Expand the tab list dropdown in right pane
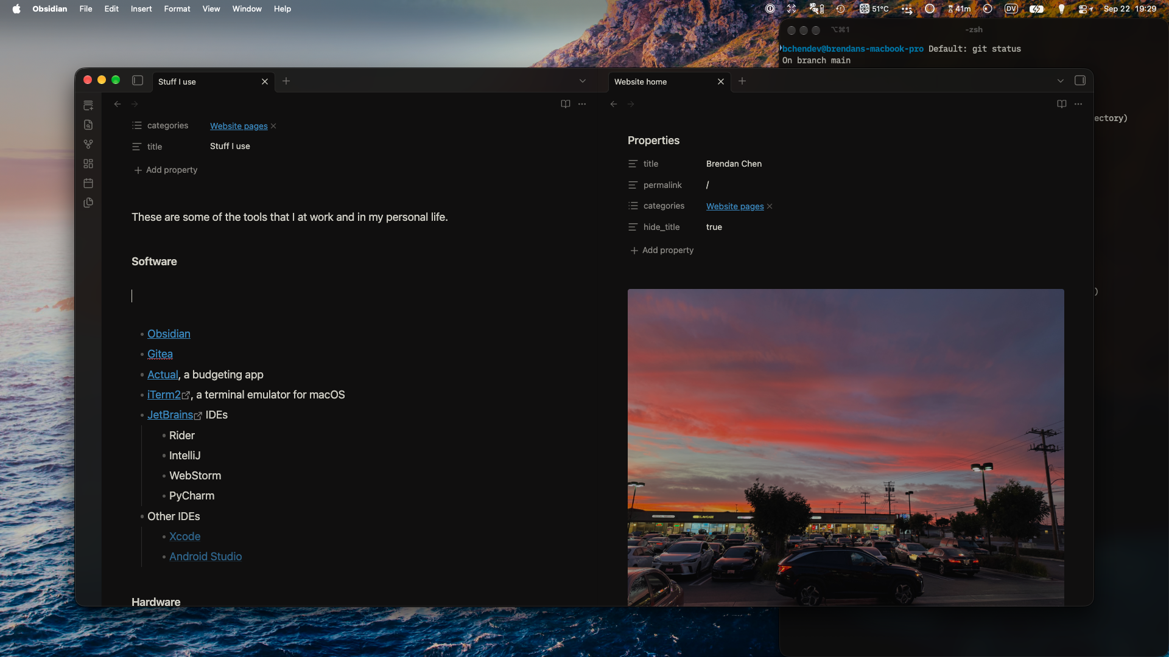Viewport: 1169px width, 657px height. 1061,81
